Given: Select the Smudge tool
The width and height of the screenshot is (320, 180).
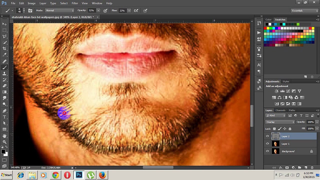Looking at the screenshot, I should tap(4, 98).
